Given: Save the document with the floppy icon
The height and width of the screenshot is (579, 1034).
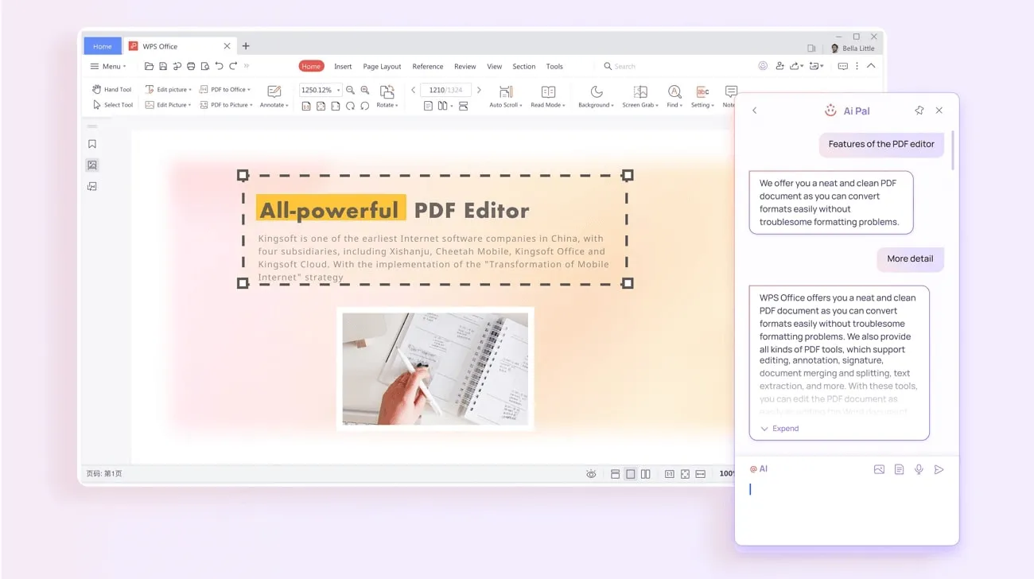Looking at the screenshot, I should click(163, 66).
